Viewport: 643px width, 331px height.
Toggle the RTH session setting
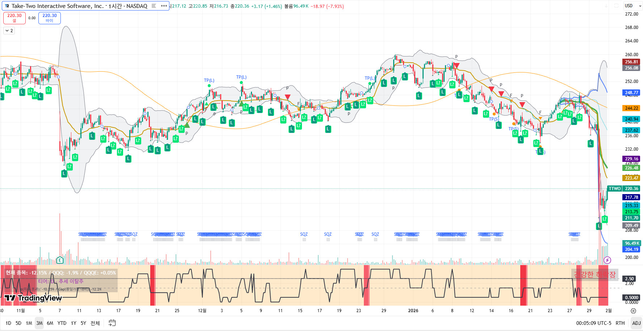tap(620, 323)
